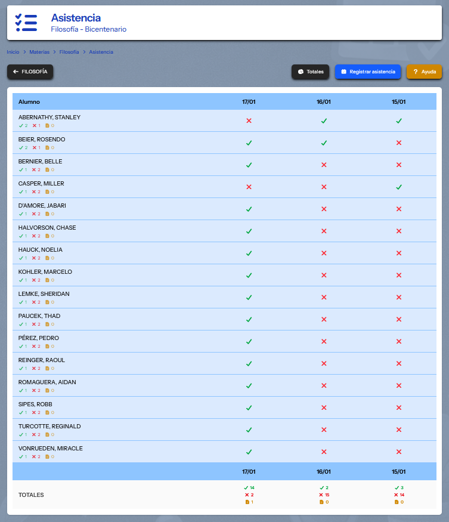Image resolution: width=449 pixels, height=522 pixels.
Task: Click the Asistencia breadcrumb link
Action: (x=101, y=52)
